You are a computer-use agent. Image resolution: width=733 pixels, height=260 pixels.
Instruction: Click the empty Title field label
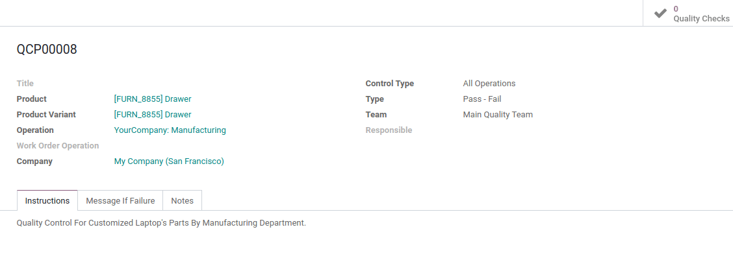tap(25, 84)
